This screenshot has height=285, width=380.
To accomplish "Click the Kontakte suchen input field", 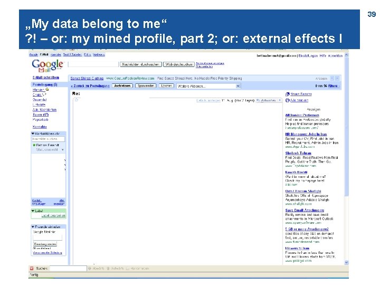I will click(x=49, y=139).
